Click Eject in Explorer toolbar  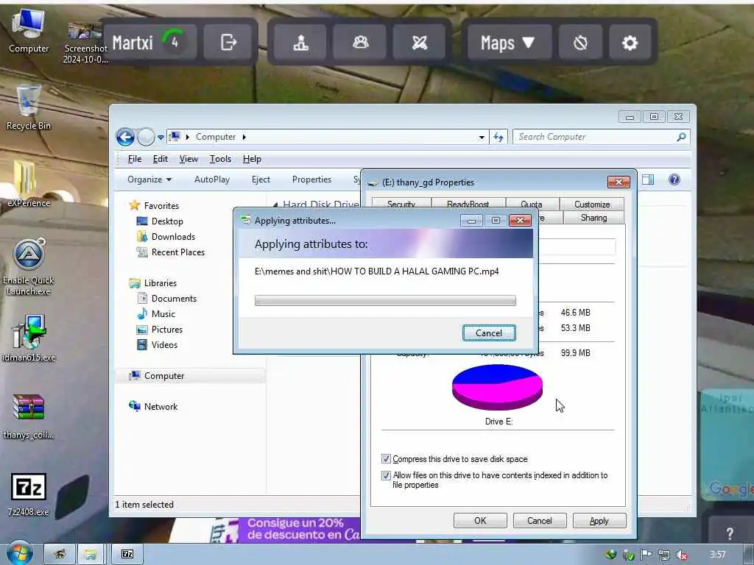[x=261, y=180]
